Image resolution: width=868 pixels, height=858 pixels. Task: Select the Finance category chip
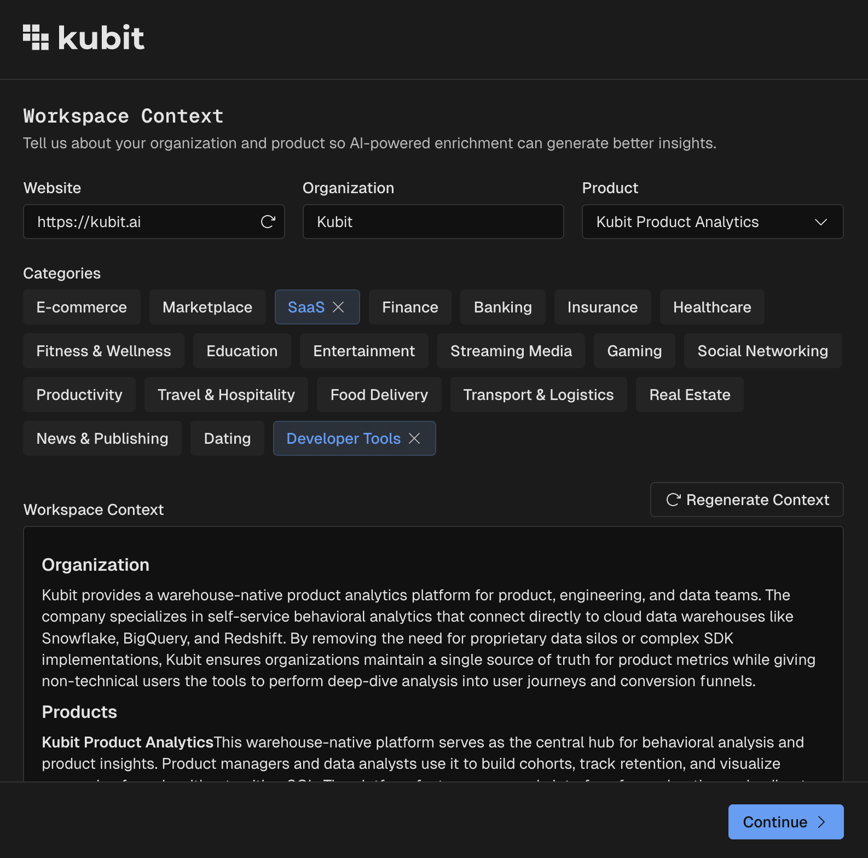(410, 307)
